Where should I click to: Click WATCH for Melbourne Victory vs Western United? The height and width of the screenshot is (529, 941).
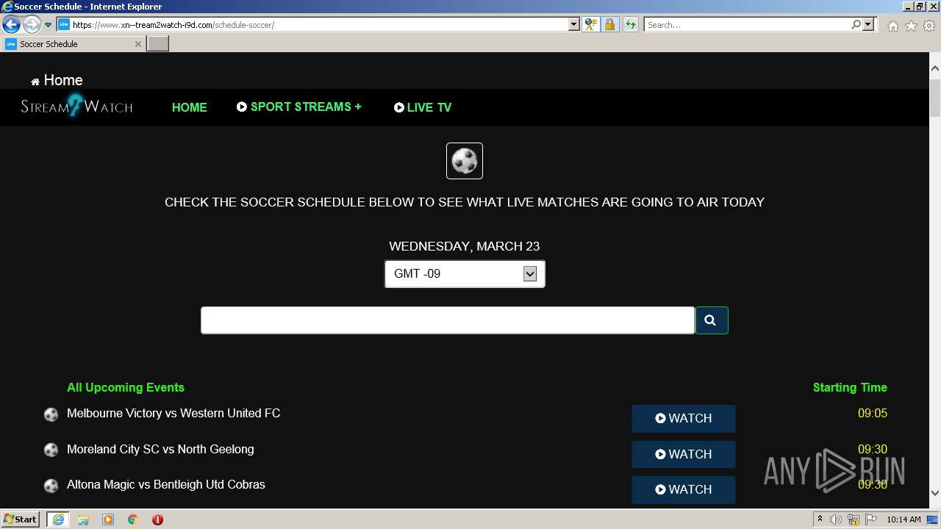pos(684,418)
